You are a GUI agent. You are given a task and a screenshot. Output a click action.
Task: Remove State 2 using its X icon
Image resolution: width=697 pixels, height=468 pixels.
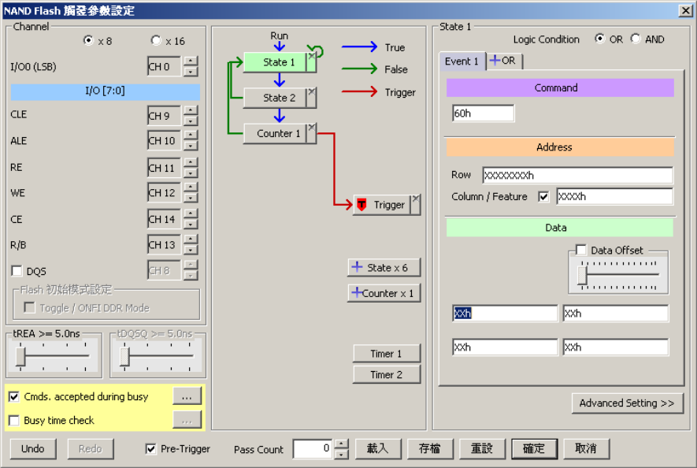point(312,91)
